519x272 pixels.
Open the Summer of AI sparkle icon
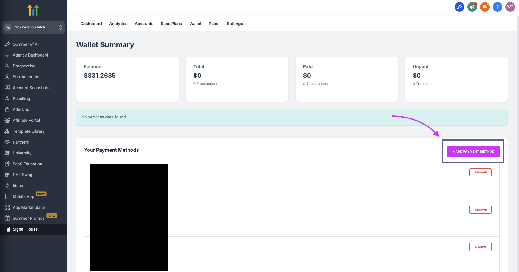[x=7, y=44]
